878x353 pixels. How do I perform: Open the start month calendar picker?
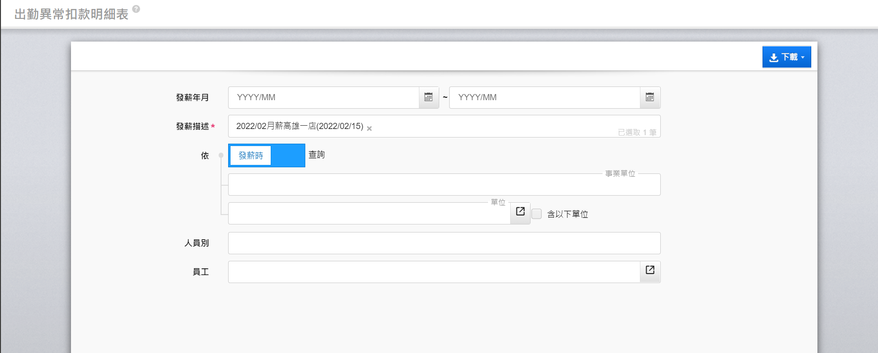428,97
